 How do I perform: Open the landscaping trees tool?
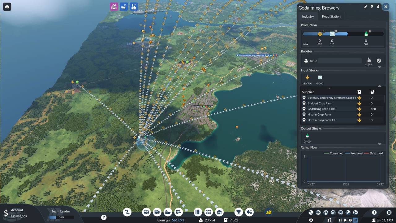tap(249, 212)
